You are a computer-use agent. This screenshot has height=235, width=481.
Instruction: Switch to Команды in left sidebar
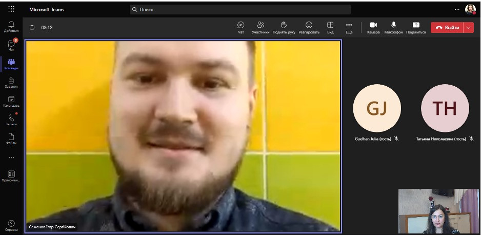click(x=11, y=64)
